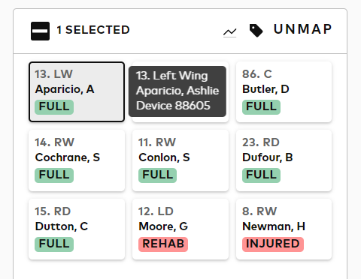This screenshot has height=279, width=361.
Task: Click the indeterminate select-all checkbox
Action: pyautogui.click(x=40, y=31)
